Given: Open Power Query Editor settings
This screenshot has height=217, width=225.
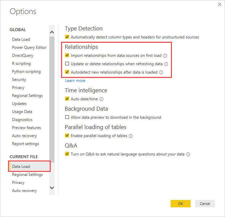Looking at the screenshot, I should tap(29, 47).
